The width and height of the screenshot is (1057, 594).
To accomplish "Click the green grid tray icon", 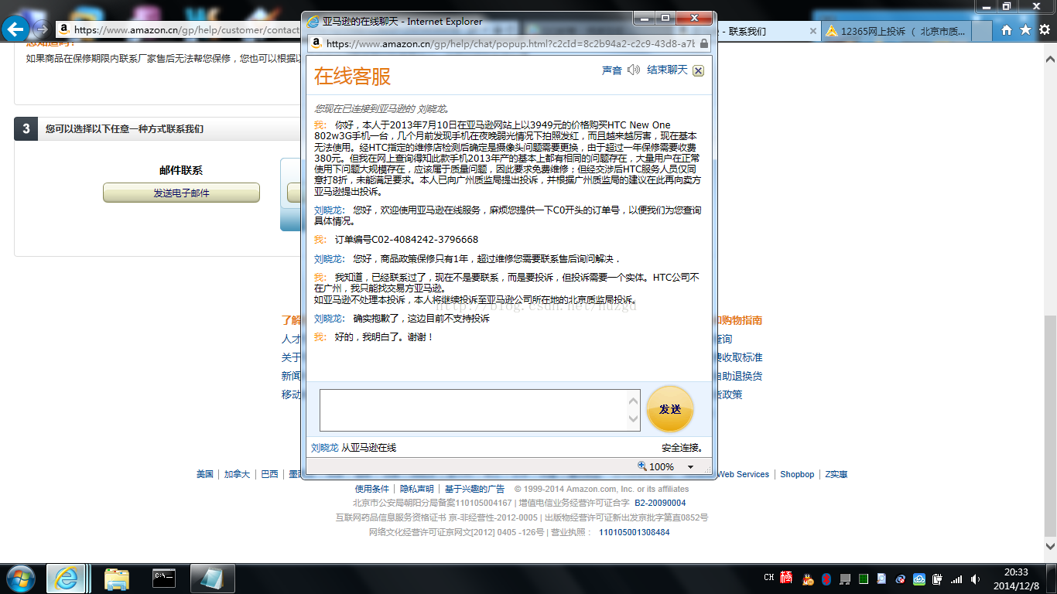I will click(x=864, y=579).
